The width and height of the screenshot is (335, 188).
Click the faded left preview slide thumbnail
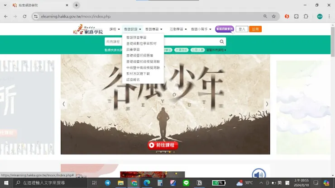27,108
